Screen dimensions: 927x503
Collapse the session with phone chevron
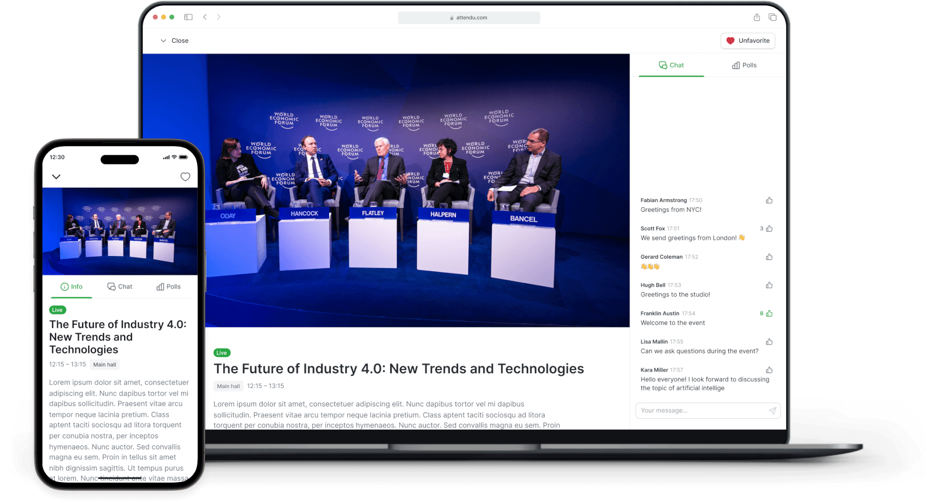[x=56, y=177]
